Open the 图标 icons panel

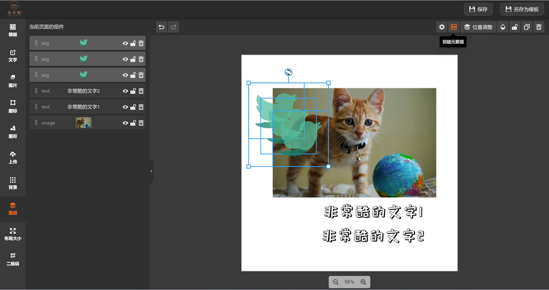point(13,107)
